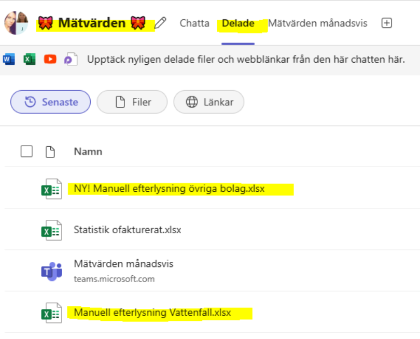Click the Word icon in banner
Viewport: 420px width, 339px height.
(9, 59)
